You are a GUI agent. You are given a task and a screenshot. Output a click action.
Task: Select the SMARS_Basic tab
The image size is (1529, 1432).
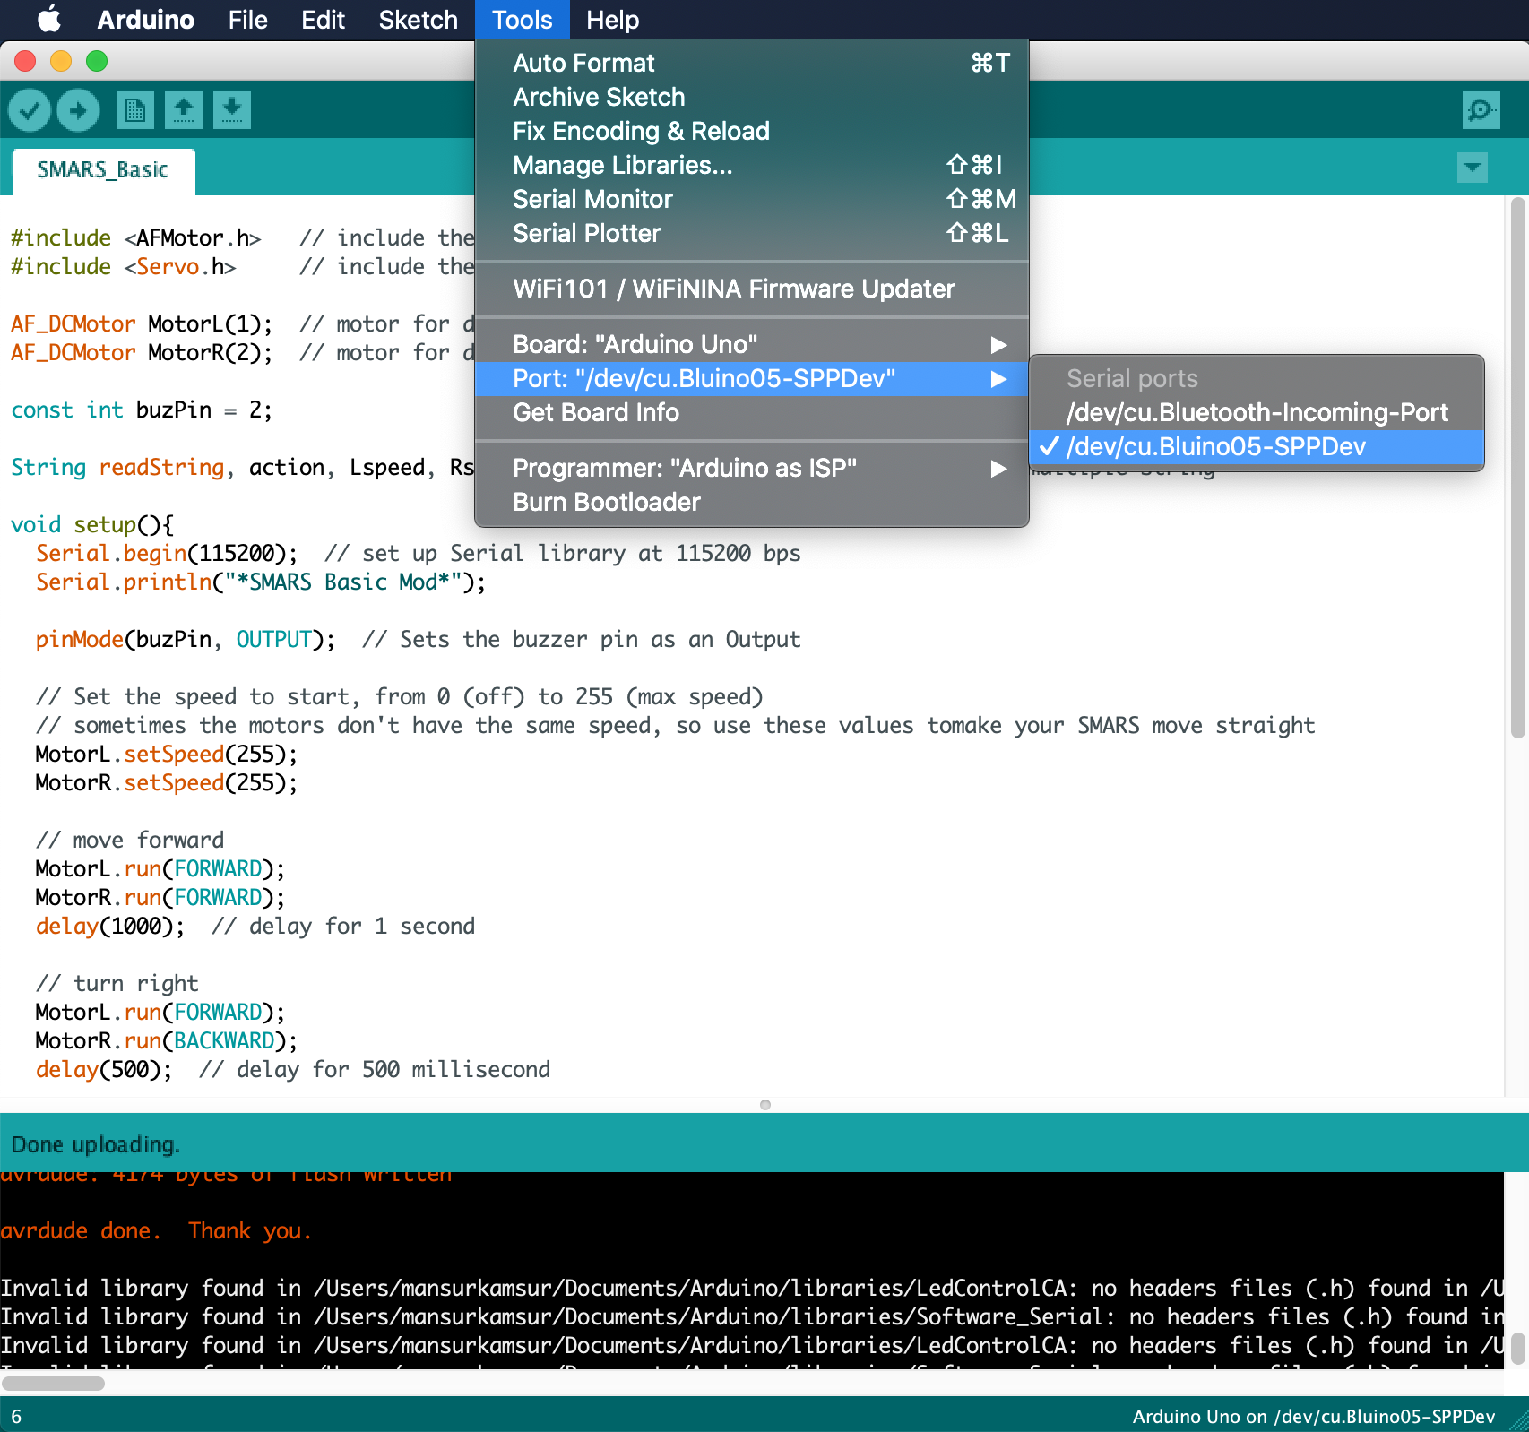103,170
